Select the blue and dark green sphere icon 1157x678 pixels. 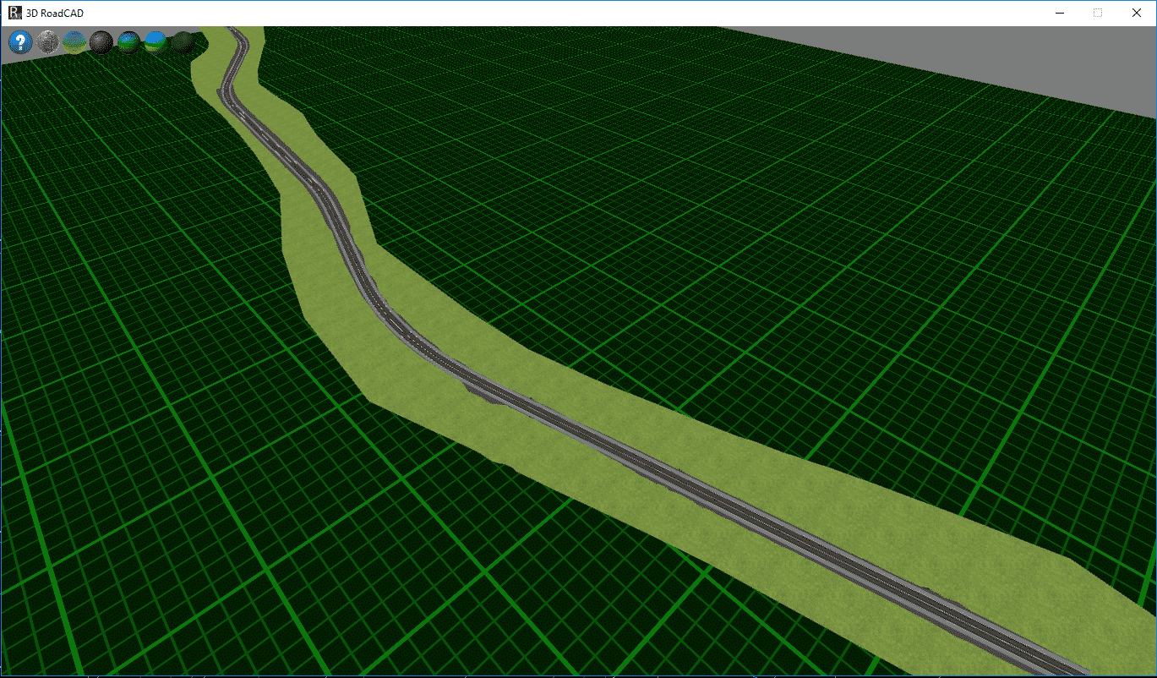point(128,41)
